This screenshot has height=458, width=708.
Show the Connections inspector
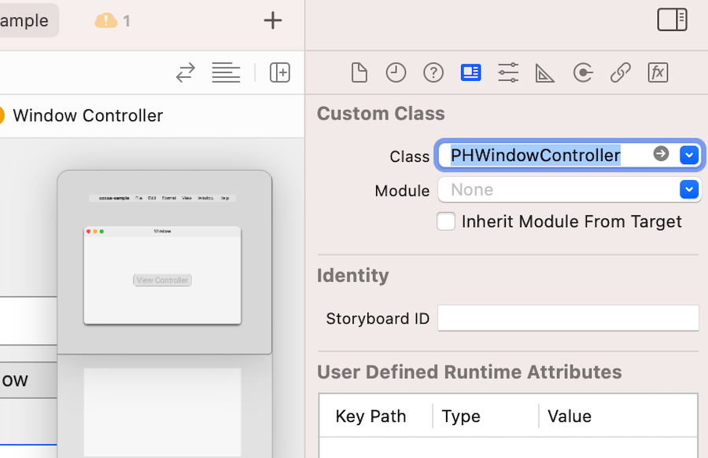pyautogui.click(x=583, y=73)
